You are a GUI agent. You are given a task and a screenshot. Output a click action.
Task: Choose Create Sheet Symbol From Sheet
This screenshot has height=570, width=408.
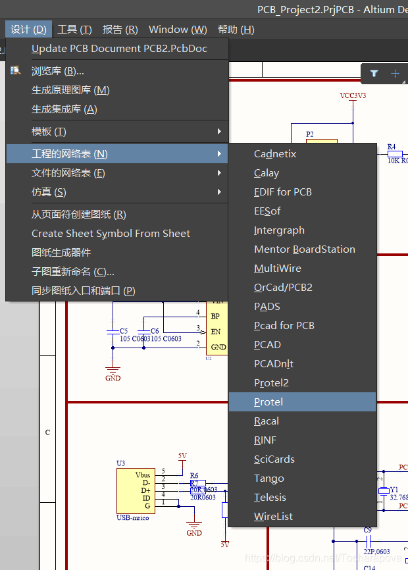(117, 234)
